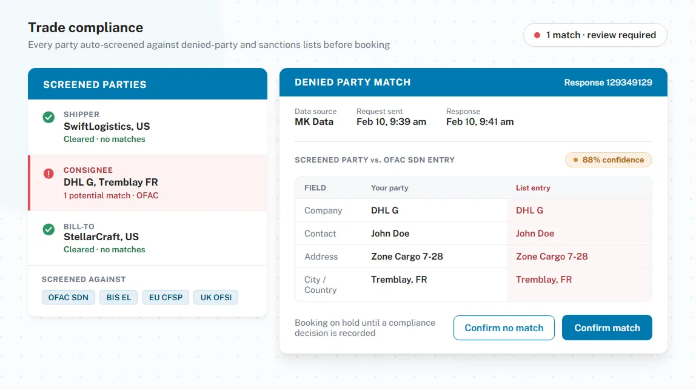Image resolution: width=696 pixels, height=390 pixels.
Task: Click the List entry Contact value John Doe
Action: click(535, 234)
